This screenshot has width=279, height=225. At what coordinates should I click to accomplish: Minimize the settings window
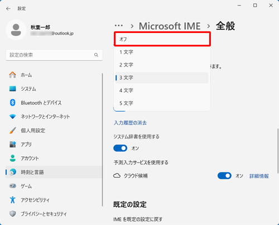coord(239,6)
